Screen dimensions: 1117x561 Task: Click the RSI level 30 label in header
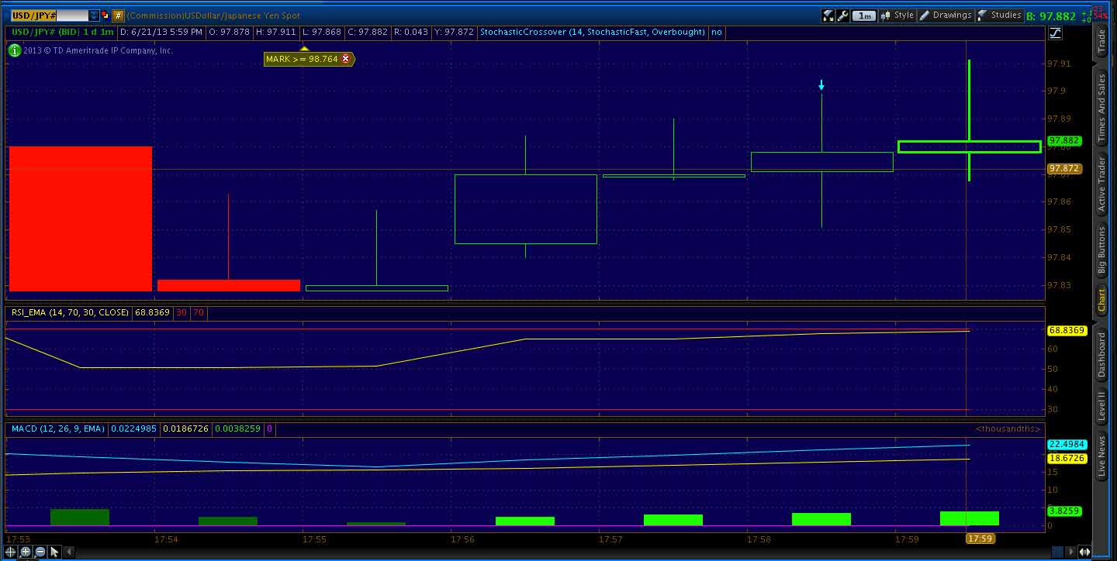182,313
